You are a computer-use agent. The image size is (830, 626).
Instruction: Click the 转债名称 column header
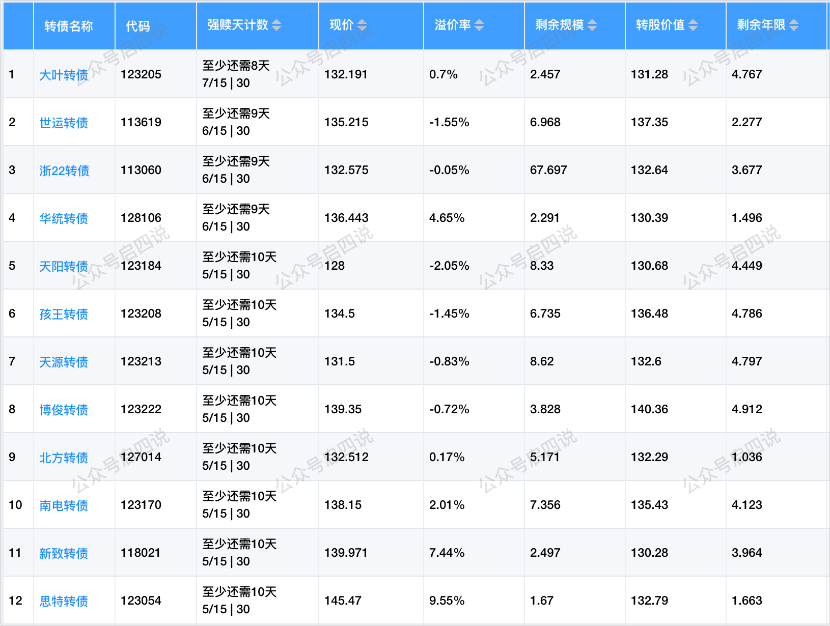[69, 26]
